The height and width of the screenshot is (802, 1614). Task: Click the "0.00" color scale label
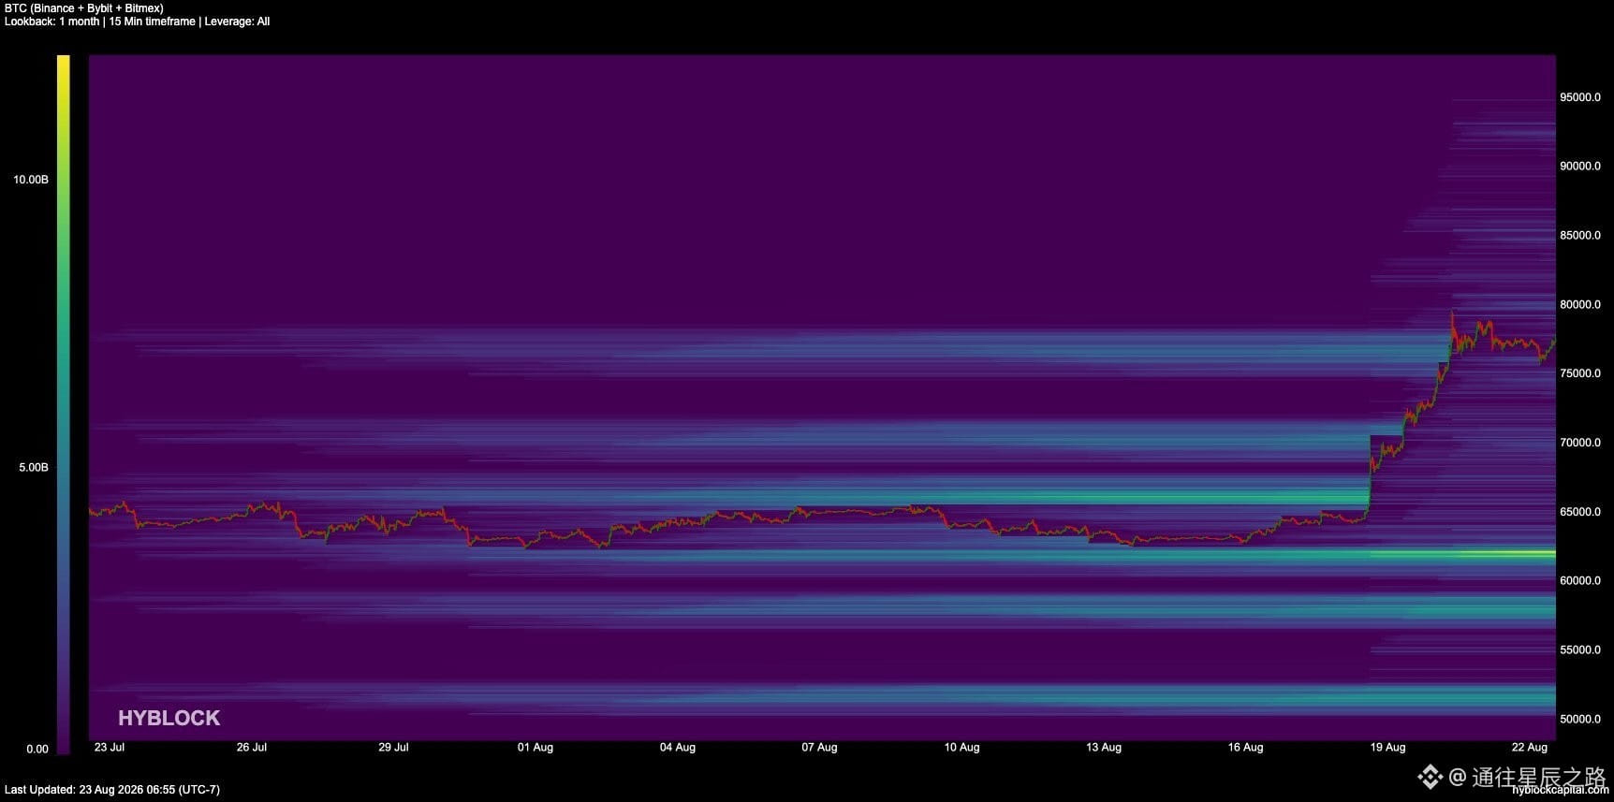pos(37,749)
